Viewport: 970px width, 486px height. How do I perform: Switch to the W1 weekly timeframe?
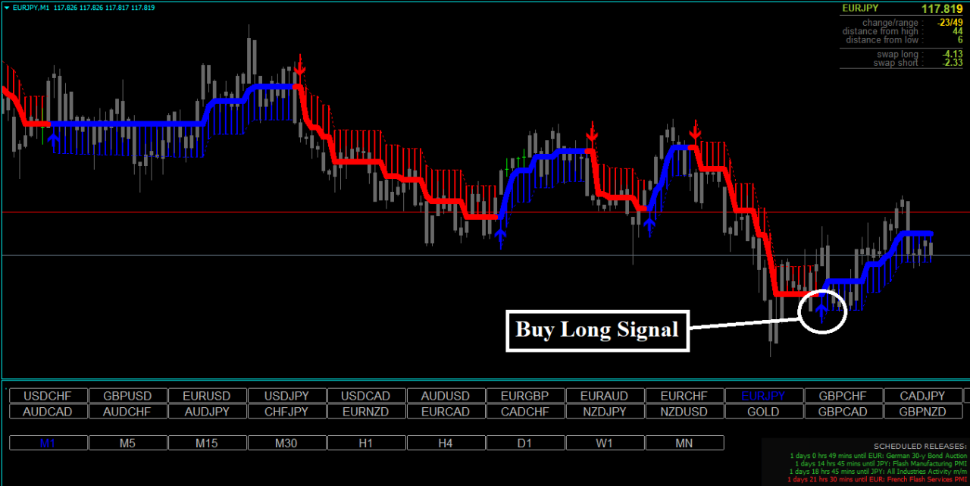click(605, 443)
